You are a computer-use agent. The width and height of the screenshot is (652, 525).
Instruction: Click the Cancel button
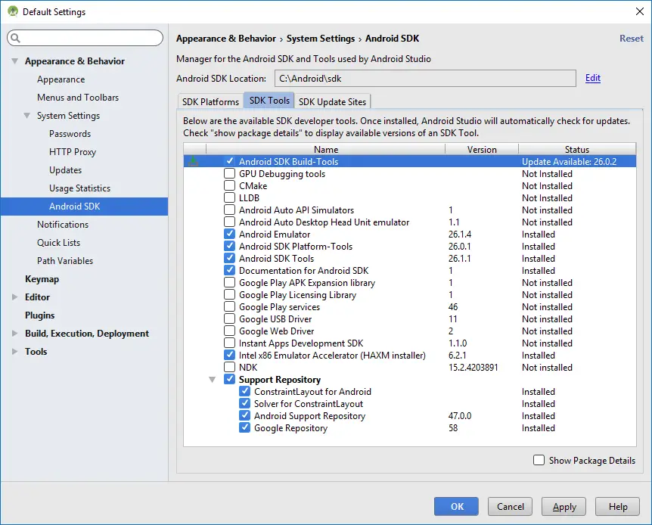coord(511,506)
